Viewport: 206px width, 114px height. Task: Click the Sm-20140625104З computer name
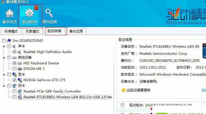(28, 41)
